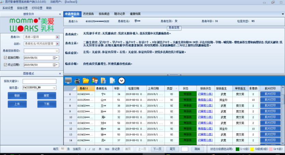Image resolution: width=285 pixels, height=155 pixels.
Task: Open the 报告设置 menu
Action: [22, 8]
